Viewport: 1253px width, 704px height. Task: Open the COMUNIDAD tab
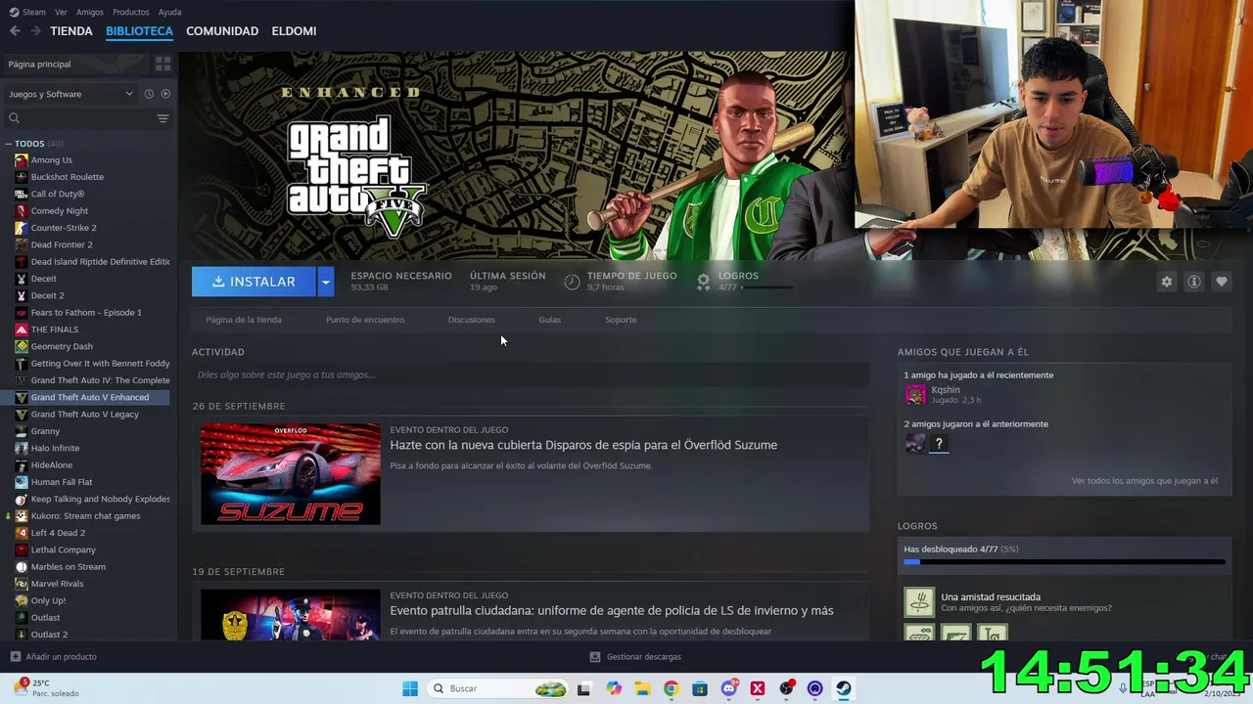[222, 31]
